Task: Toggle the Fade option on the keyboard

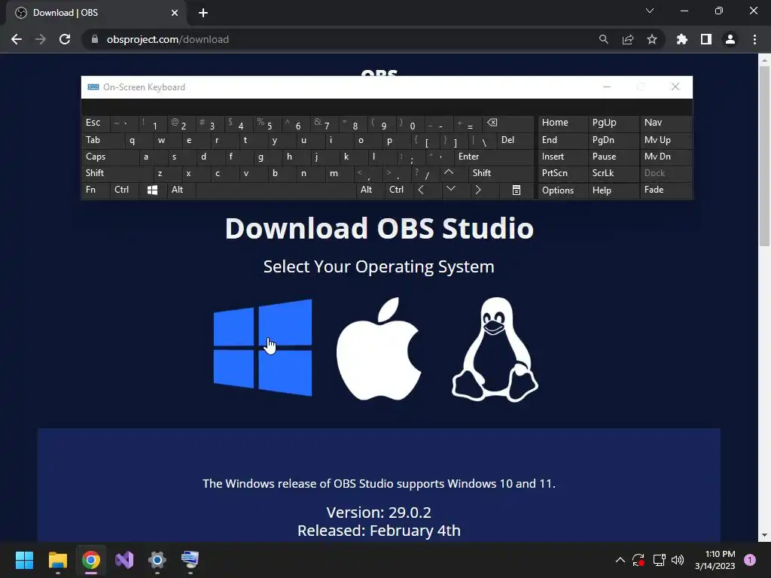Action: coord(666,190)
